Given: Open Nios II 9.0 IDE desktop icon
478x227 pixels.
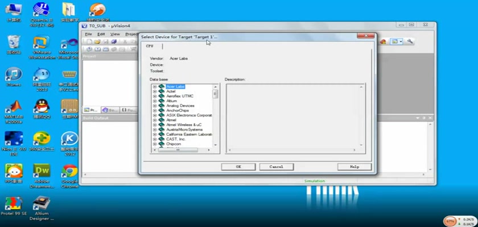Looking at the screenshot, I should (x=14, y=143).
